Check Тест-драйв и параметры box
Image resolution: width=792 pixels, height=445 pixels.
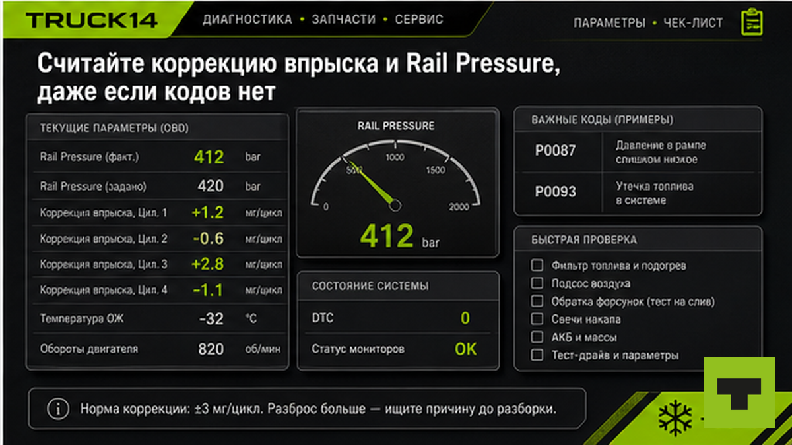[x=537, y=355]
